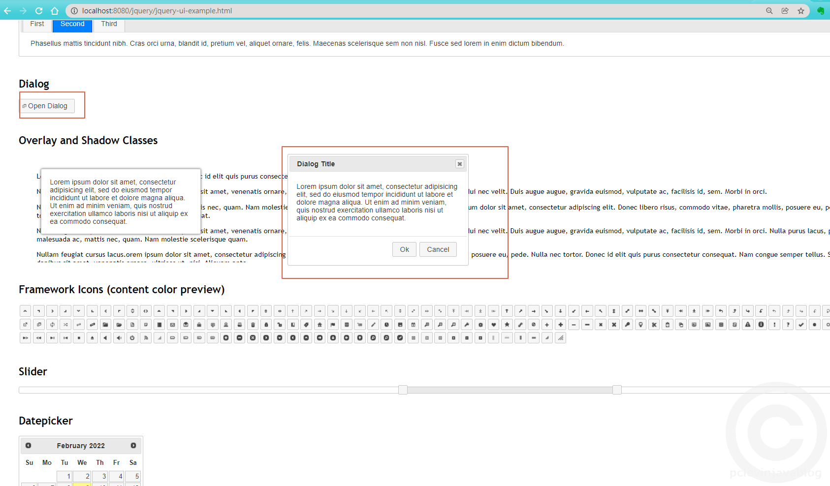
Task: Click the clipboard framework icon
Action: (x=668, y=325)
